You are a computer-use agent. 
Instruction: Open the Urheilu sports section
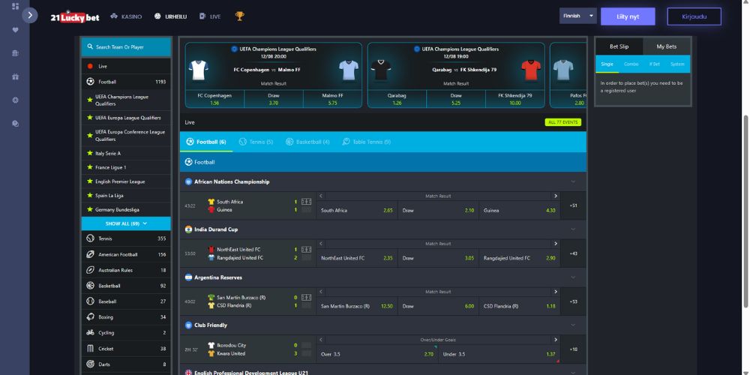pos(170,16)
